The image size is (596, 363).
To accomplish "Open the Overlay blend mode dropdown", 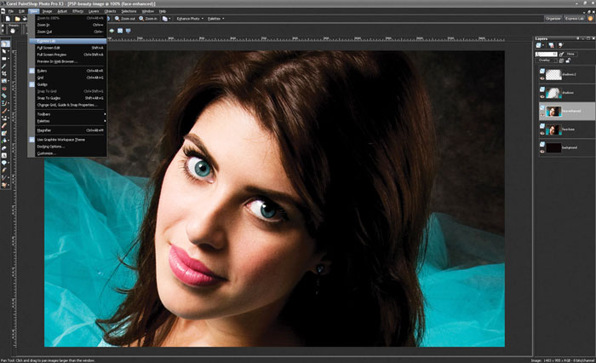I will click(546, 60).
